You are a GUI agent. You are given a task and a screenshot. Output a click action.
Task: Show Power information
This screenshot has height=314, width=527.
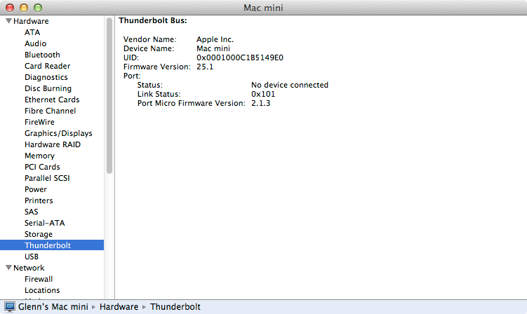[x=36, y=189]
